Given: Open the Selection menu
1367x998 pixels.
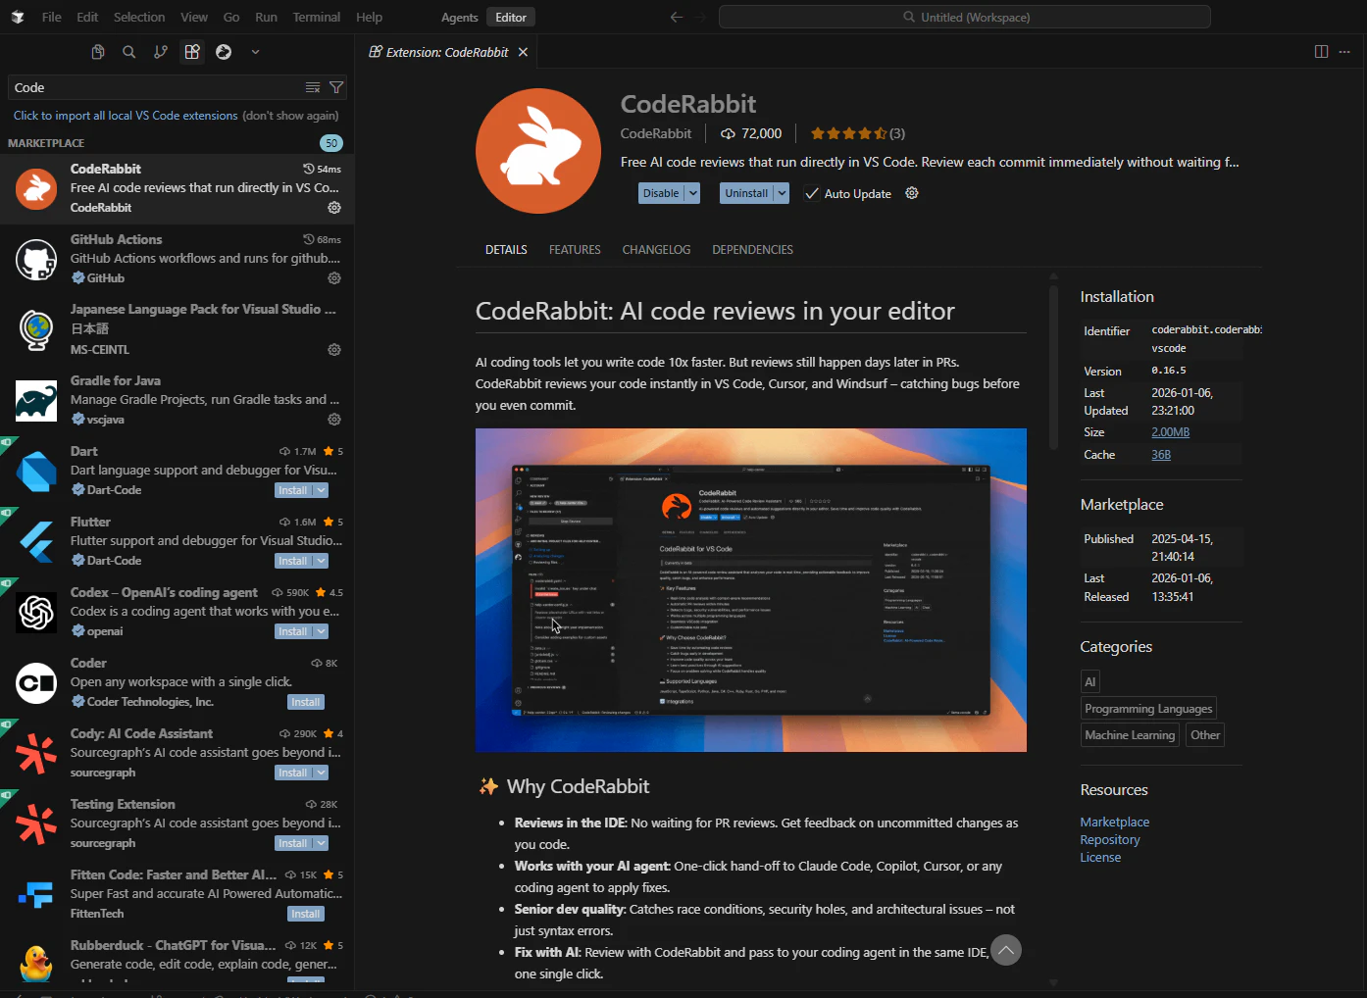Looking at the screenshot, I should click(139, 17).
